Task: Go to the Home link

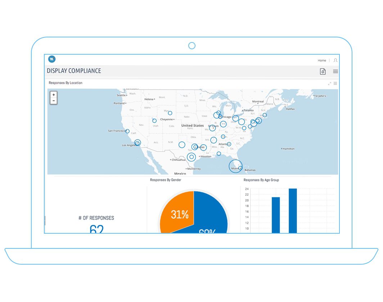Action: click(x=322, y=60)
